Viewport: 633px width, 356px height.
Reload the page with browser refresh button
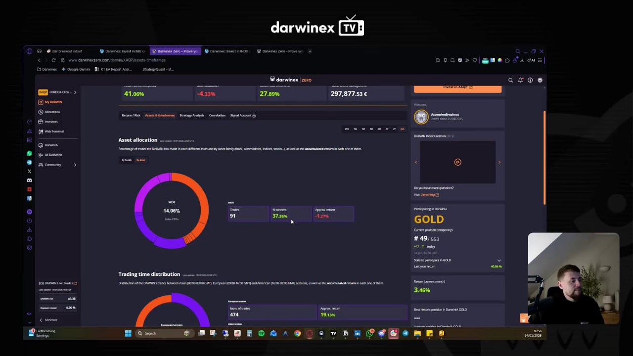(x=53, y=60)
